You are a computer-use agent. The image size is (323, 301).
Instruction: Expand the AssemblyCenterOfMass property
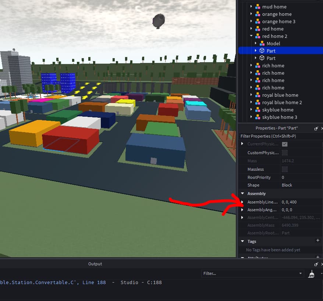(242, 217)
